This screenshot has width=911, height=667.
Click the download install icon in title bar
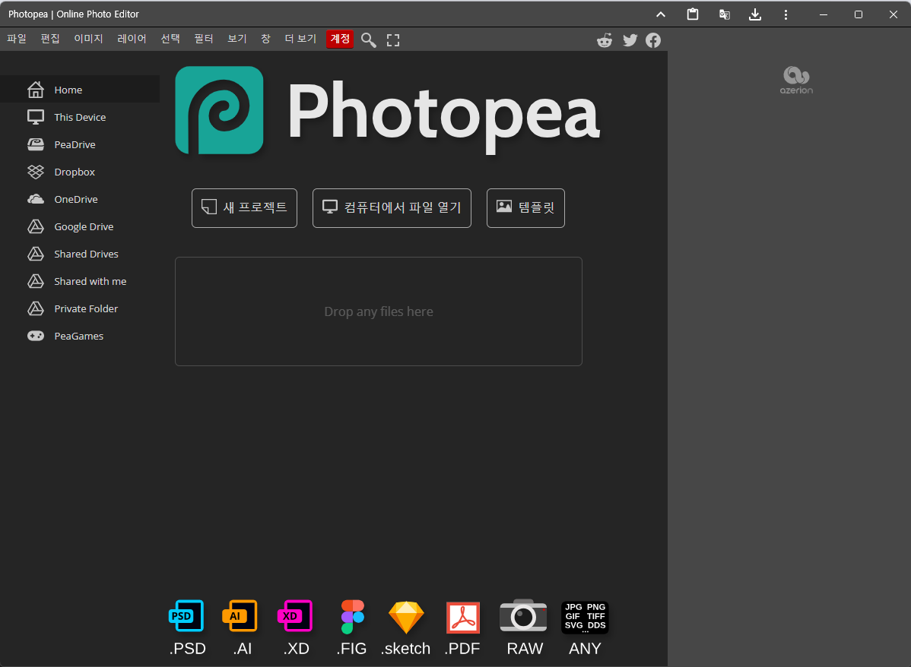pos(754,14)
